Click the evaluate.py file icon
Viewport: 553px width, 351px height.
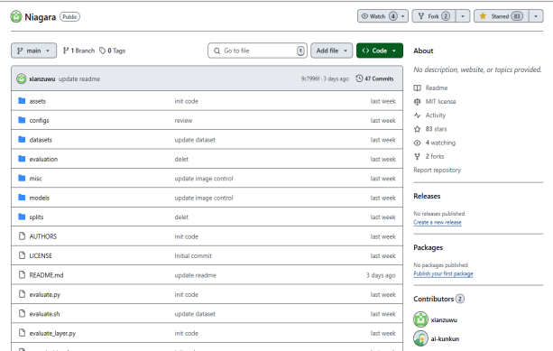coord(22,294)
